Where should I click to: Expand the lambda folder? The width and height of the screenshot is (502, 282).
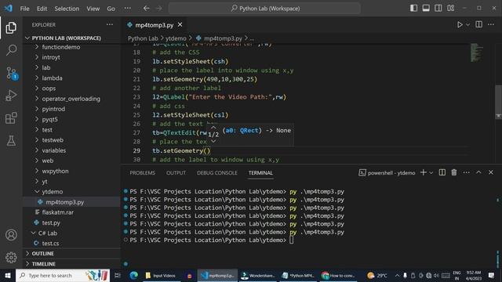pyautogui.click(x=71, y=78)
